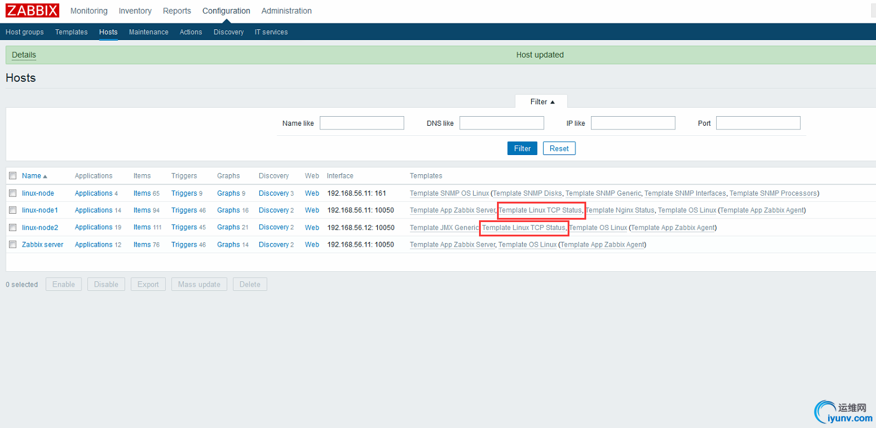
Task: Focus the Port field
Action: (758, 123)
